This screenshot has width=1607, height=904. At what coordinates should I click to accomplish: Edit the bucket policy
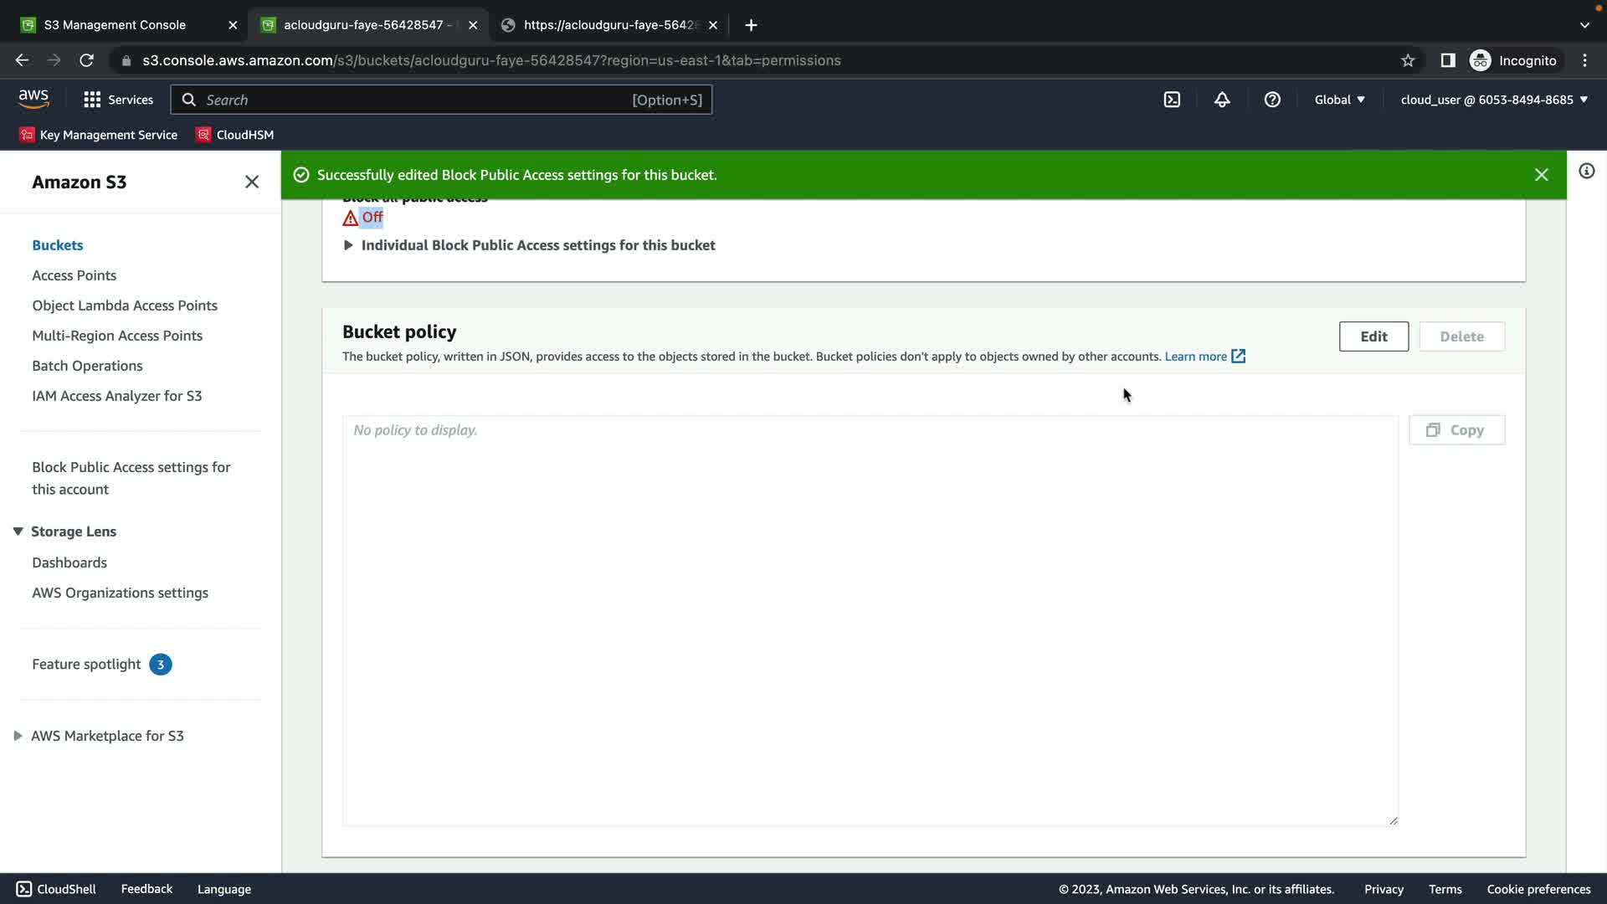(x=1373, y=336)
